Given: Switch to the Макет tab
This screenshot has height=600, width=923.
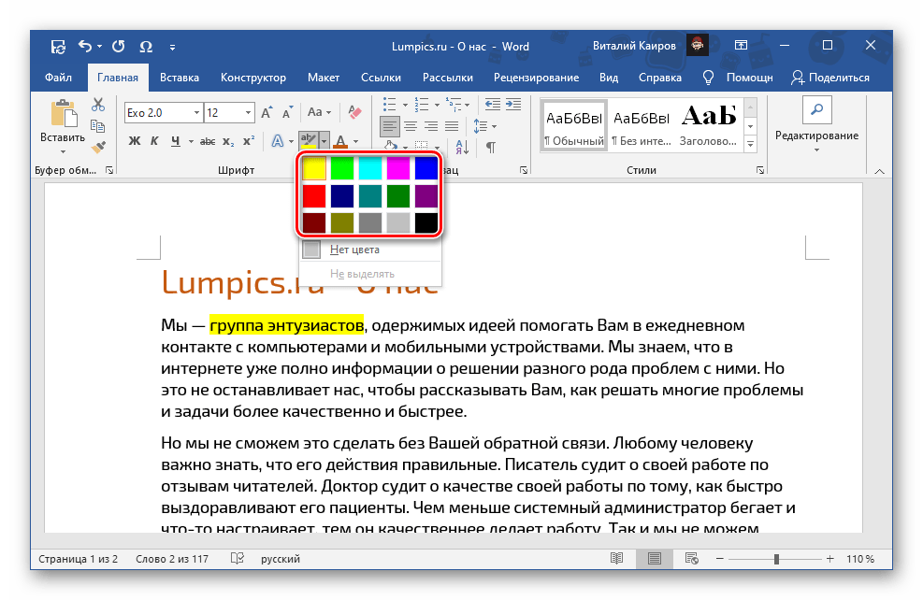Looking at the screenshot, I should coord(324,78).
